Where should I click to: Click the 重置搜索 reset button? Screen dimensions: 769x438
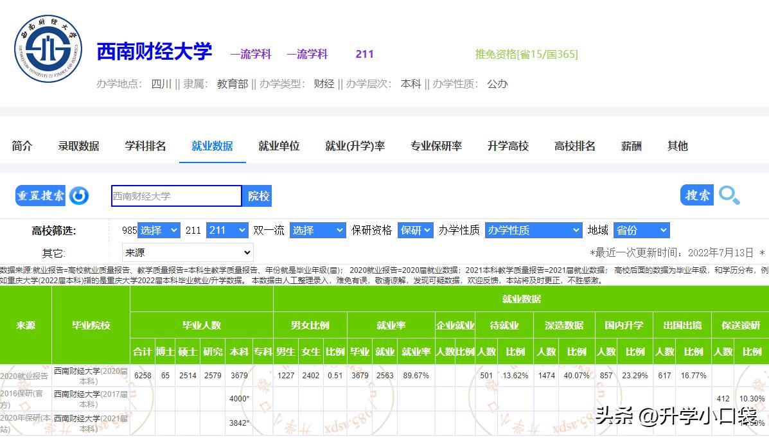[x=40, y=195]
